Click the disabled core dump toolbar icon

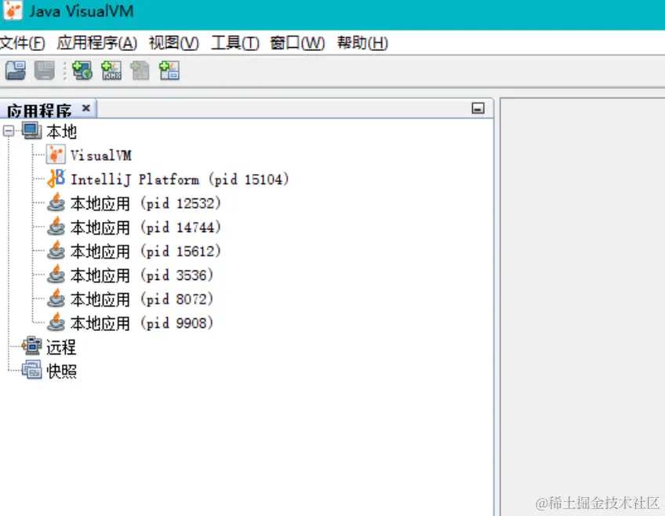click(140, 71)
